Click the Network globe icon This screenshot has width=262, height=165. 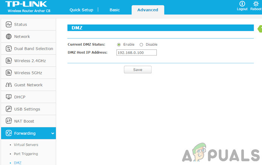click(9, 37)
